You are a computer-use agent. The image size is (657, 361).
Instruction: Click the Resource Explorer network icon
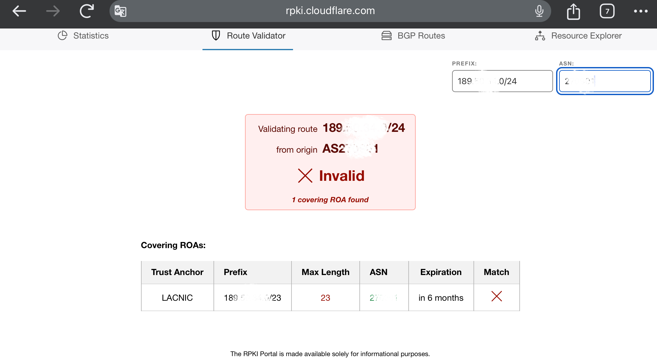coord(540,35)
